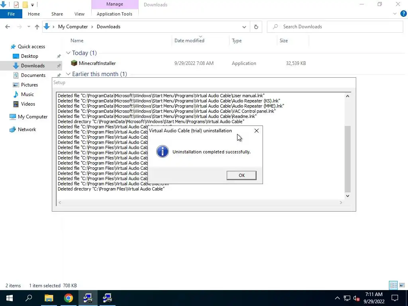The image size is (408, 306).
Task: Click the pin icon next to Downloads
Action: (59, 66)
